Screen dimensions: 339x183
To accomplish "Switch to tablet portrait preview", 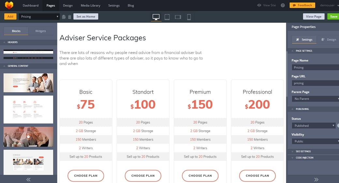I will click(x=167, y=17).
